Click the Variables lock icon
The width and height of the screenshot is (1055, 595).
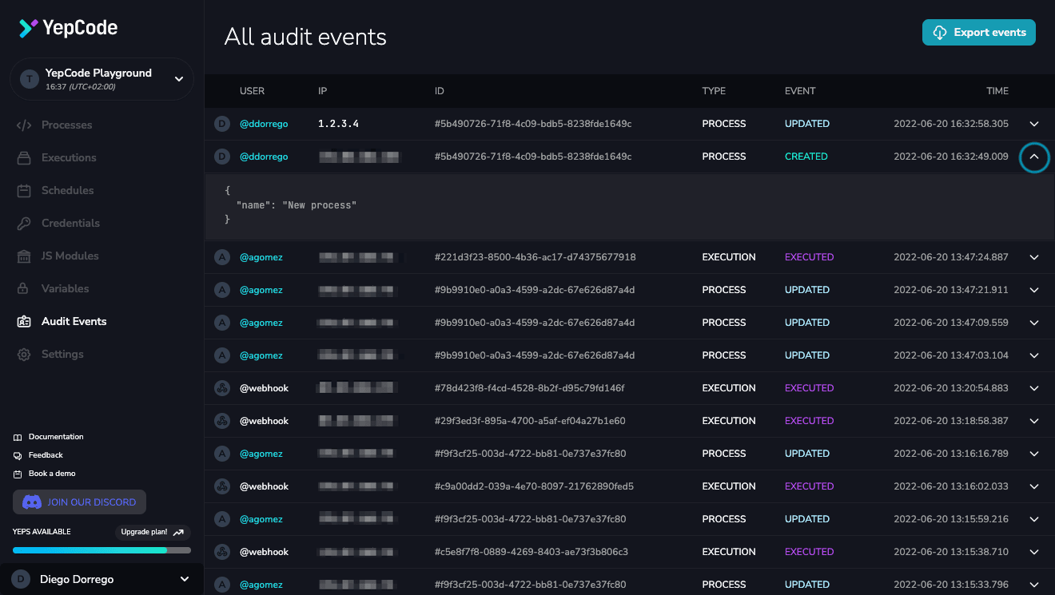pos(24,289)
